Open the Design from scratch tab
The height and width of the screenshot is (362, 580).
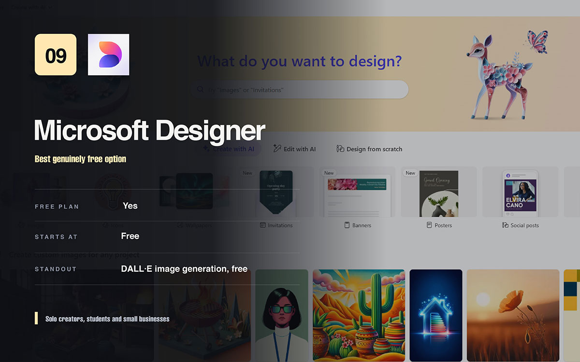pos(369,149)
